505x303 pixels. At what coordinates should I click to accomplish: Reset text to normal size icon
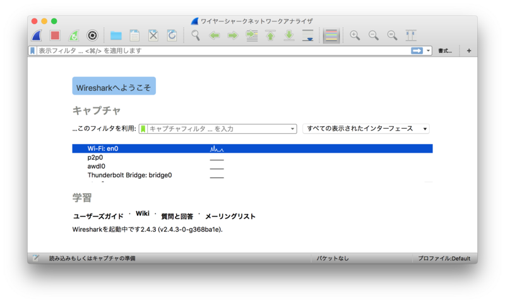coord(392,35)
